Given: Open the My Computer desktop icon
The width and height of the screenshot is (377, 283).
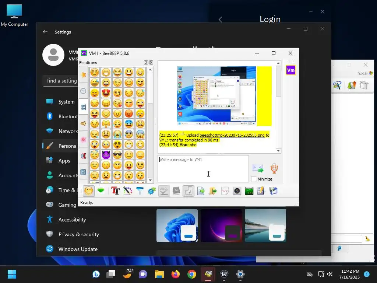Looking at the screenshot, I should 14,15.
